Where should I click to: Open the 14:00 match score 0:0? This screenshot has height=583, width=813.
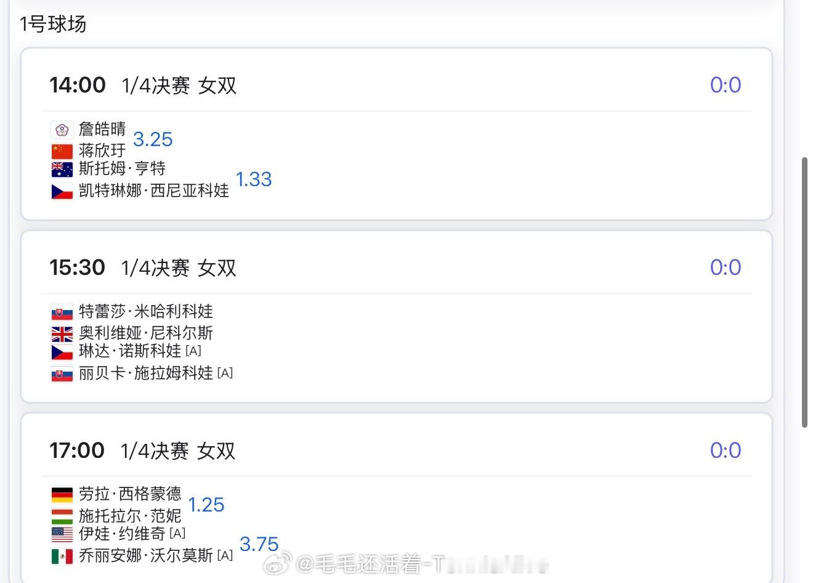725,84
